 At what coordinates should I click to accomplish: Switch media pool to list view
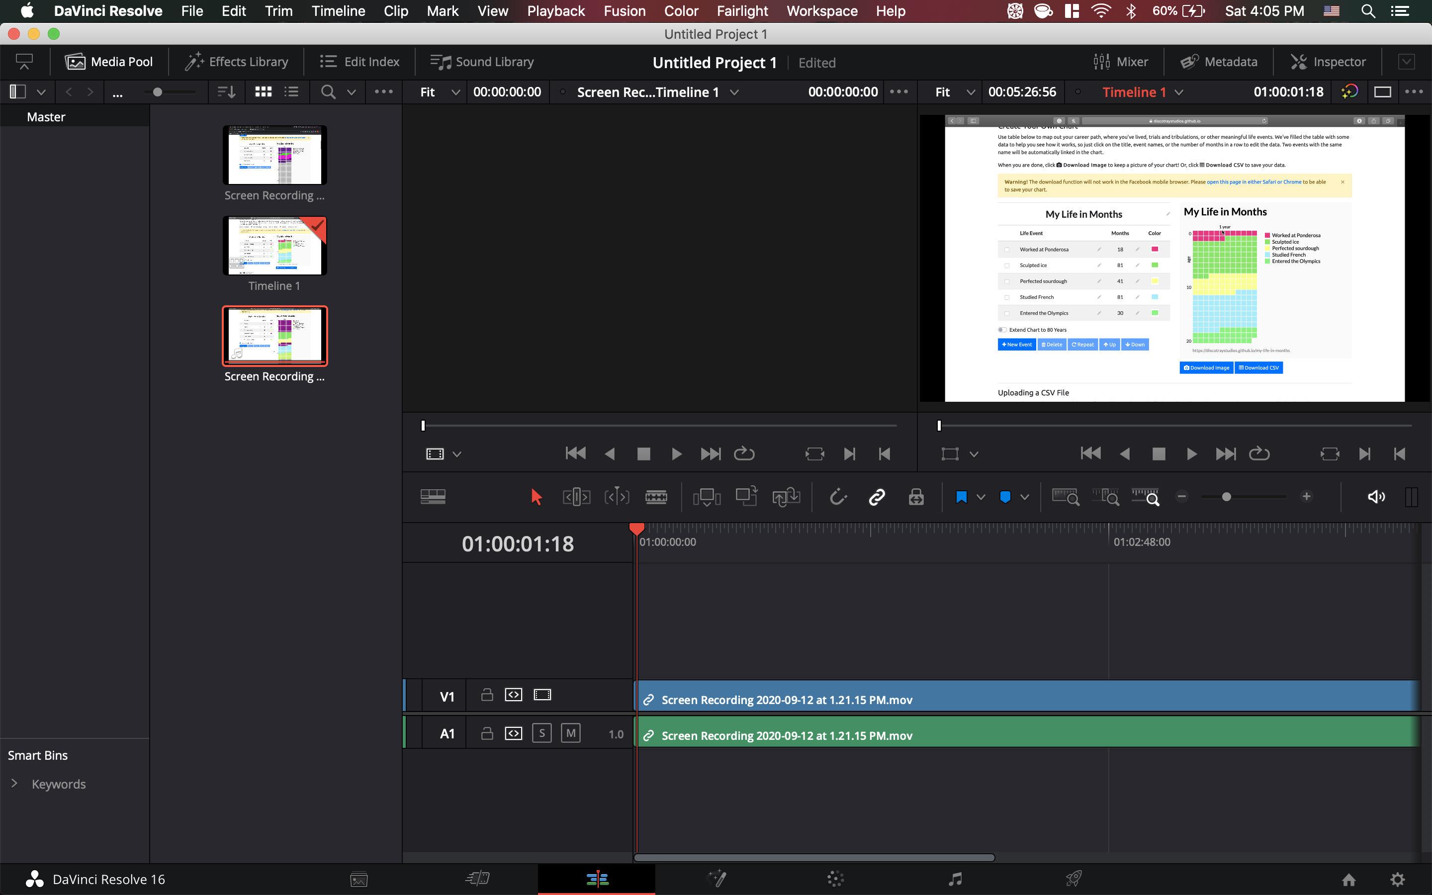291,92
